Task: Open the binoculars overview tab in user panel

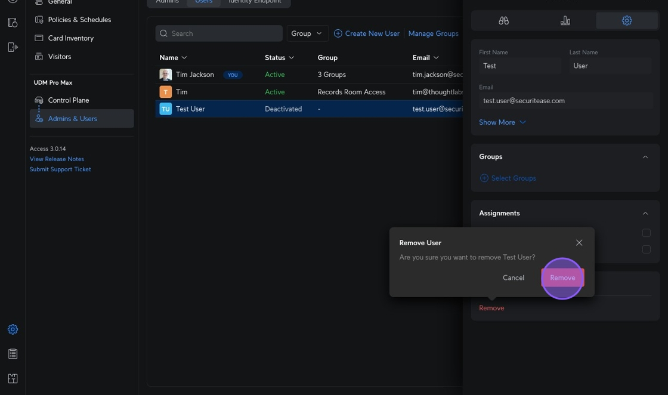Action: point(503,20)
